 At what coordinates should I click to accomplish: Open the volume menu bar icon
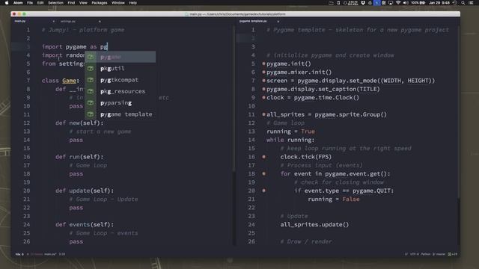(x=406, y=3)
